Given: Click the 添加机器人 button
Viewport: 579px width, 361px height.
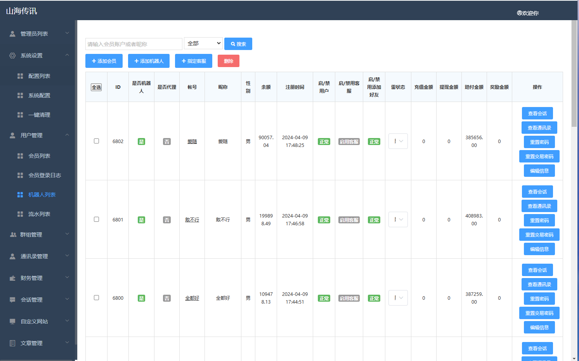Looking at the screenshot, I should coord(149,61).
